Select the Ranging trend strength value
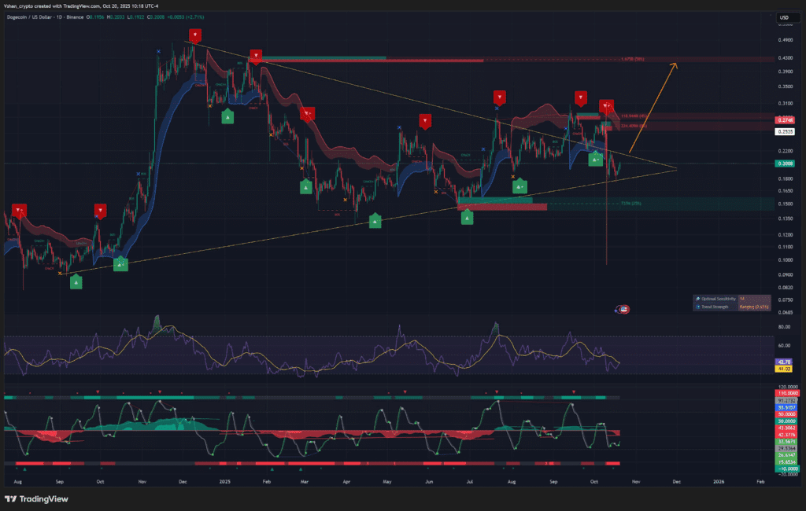The height and width of the screenshot is (511, 806). (x=754, y=307)
